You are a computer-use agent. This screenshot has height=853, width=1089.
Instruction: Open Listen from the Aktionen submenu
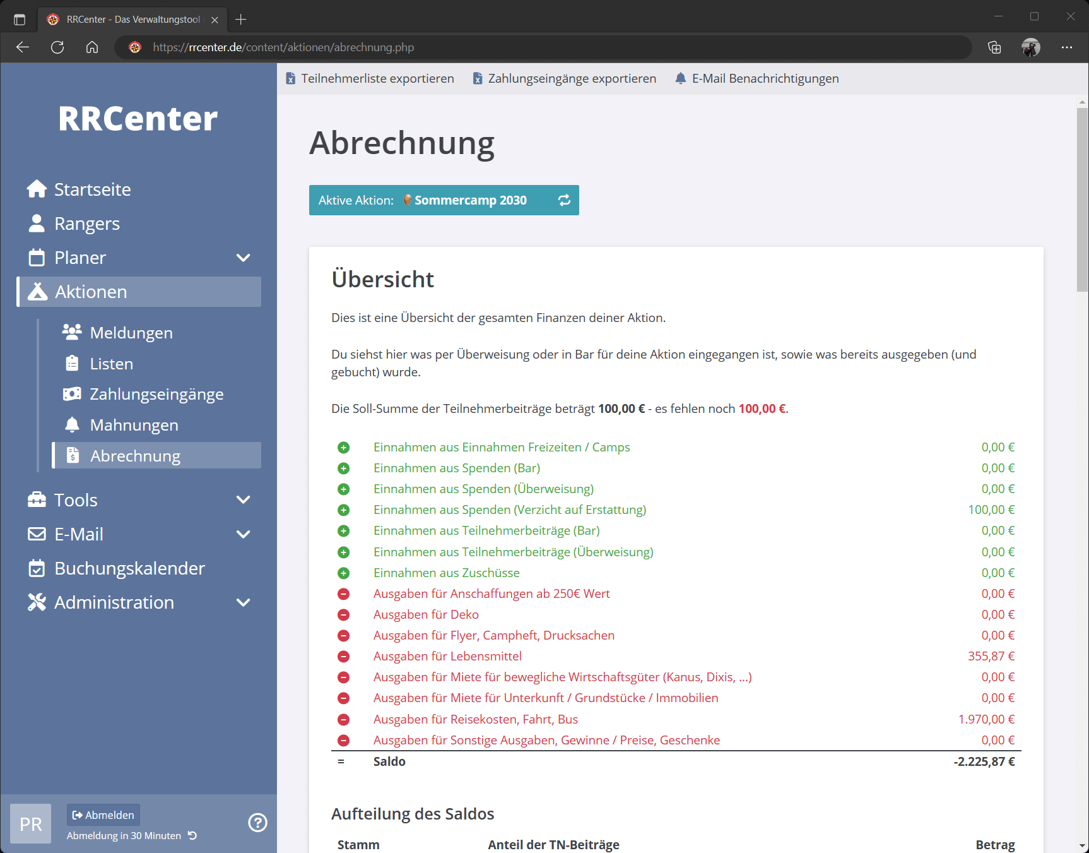111,363
